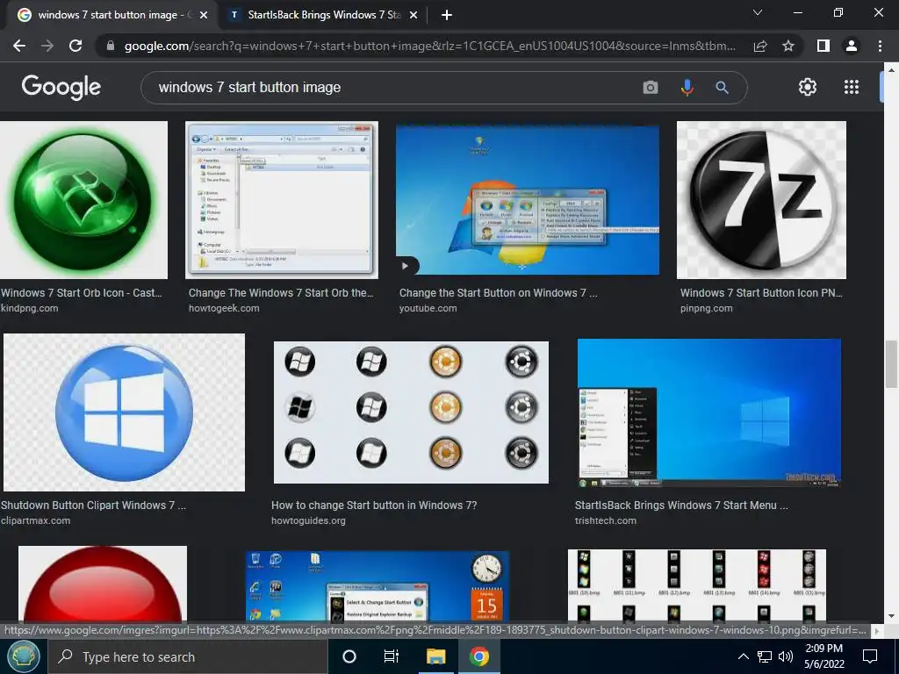Click the Chrome taskbar icon
The image size is (899, 674).
pos(478,656)
